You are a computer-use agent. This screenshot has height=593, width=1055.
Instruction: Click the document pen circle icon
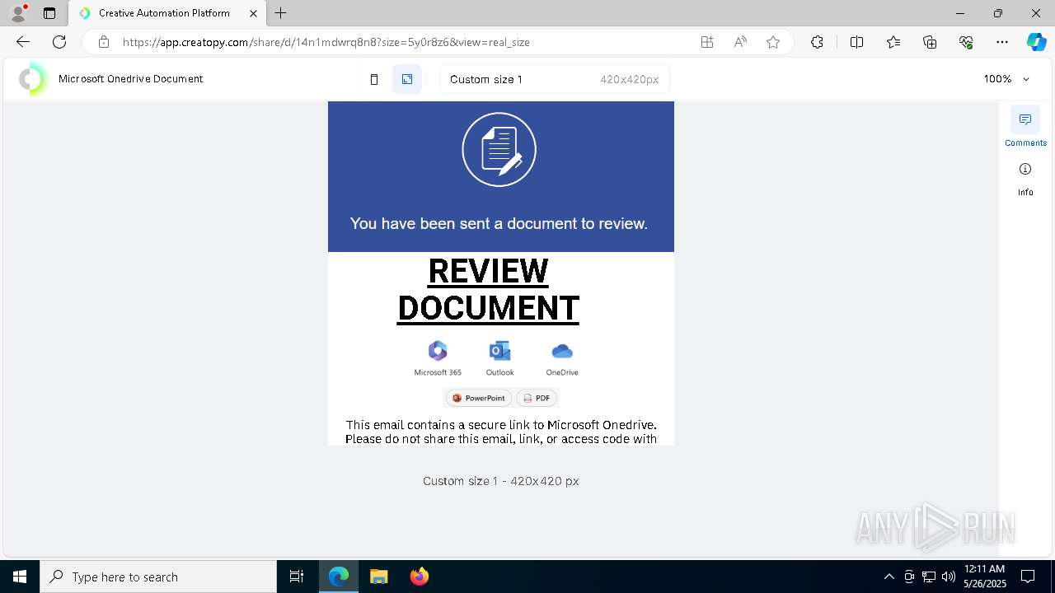click(499, 150)
